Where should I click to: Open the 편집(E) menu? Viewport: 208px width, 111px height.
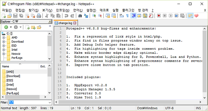click(20, 10)
